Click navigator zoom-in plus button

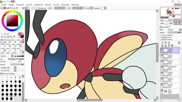tap(177, 21)
